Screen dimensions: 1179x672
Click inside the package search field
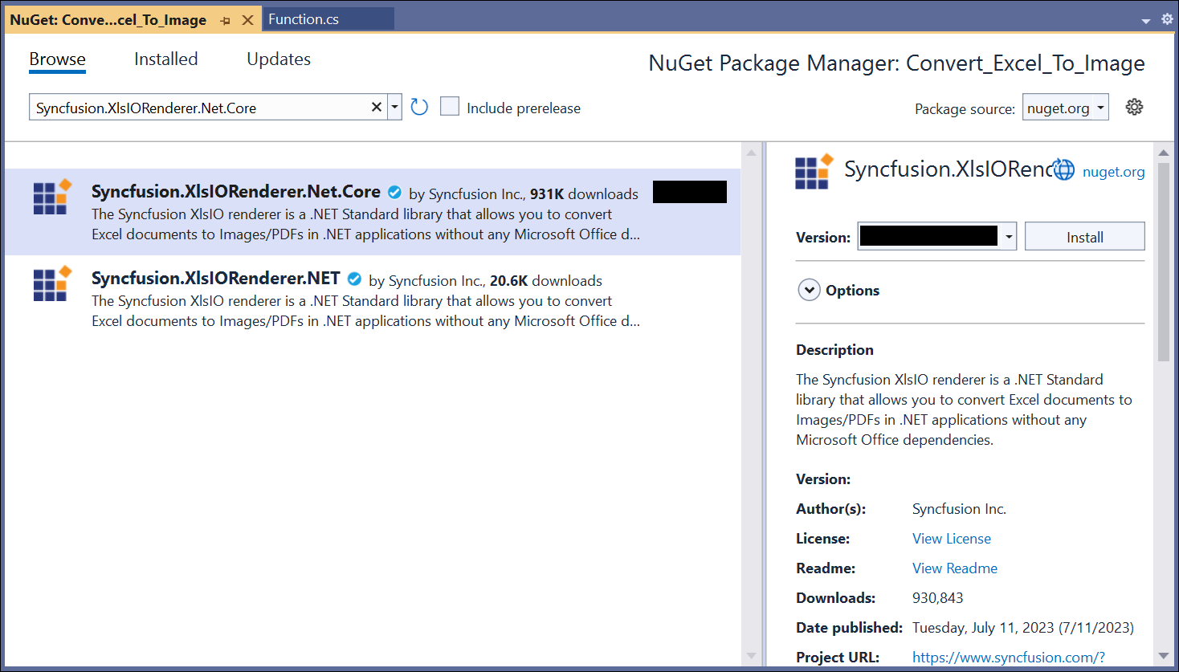201,108
